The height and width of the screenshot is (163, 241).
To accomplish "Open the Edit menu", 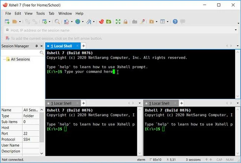I will [x=18, y=13].
